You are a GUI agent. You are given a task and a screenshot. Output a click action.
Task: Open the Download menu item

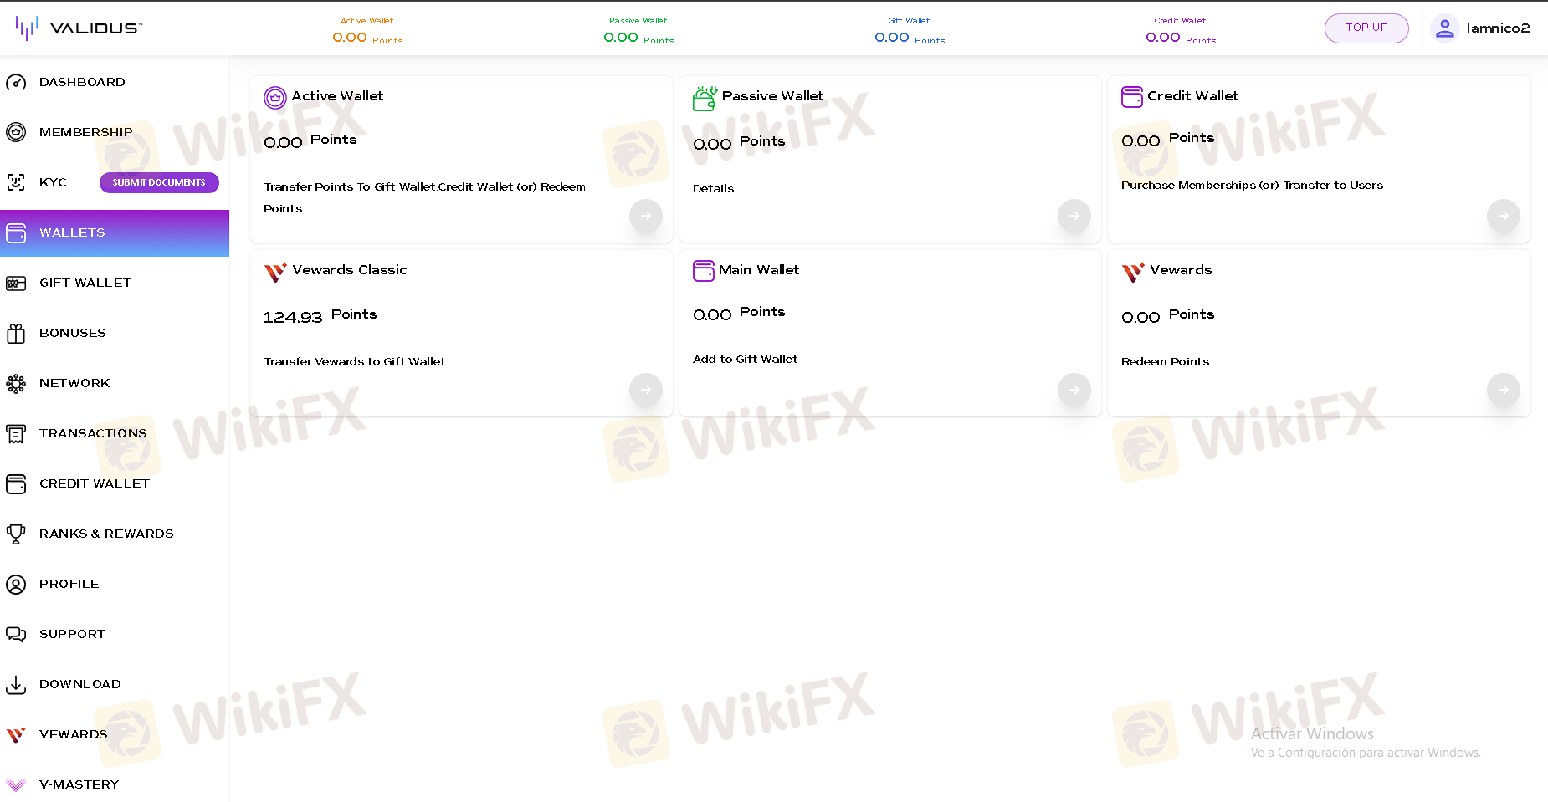(115, 684)
